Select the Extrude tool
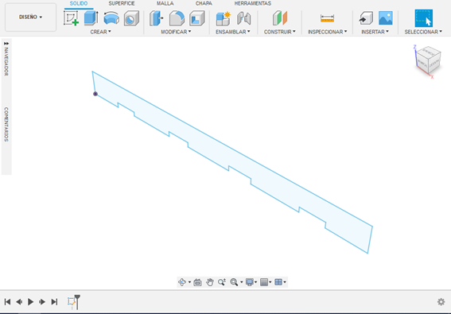451x314 pixels. pos(91,18)
